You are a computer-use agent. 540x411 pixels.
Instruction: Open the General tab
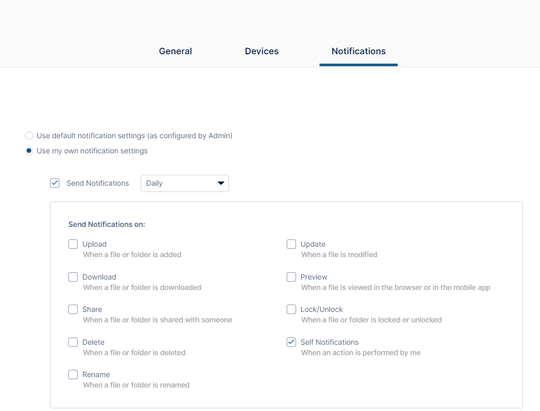tap(175, 51)
